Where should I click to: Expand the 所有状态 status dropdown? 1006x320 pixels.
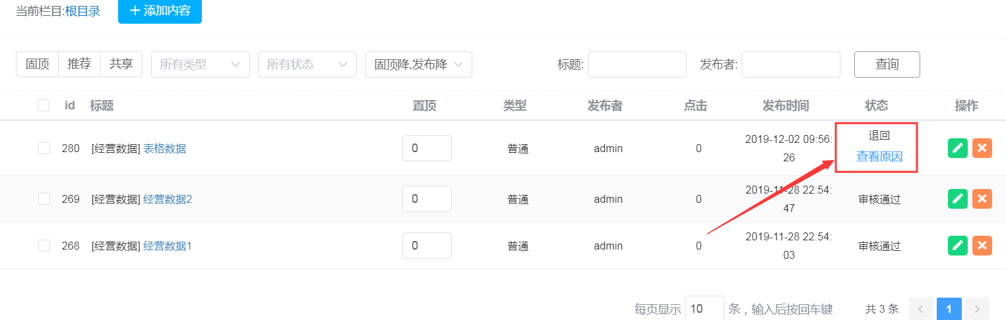tap(307, 65)
